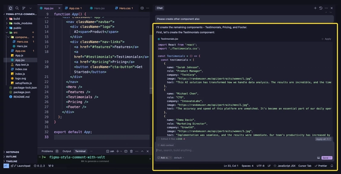Open the default model dropdown
Viewport: 341px width, 174px height.
(179, 158)
